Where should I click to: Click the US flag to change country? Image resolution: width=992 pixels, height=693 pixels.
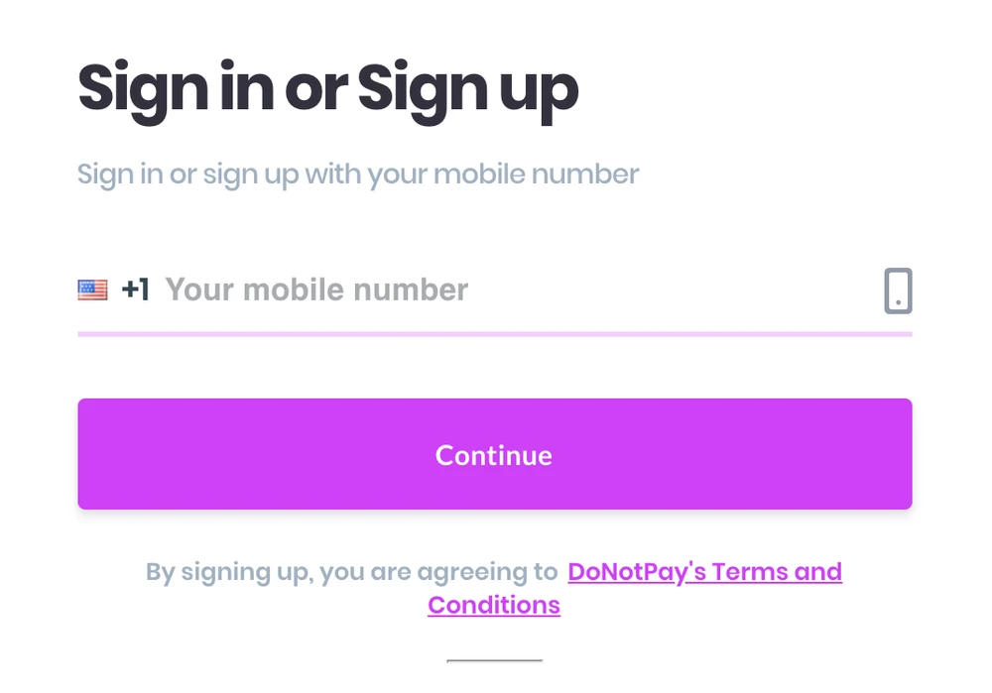click(91, 289)
